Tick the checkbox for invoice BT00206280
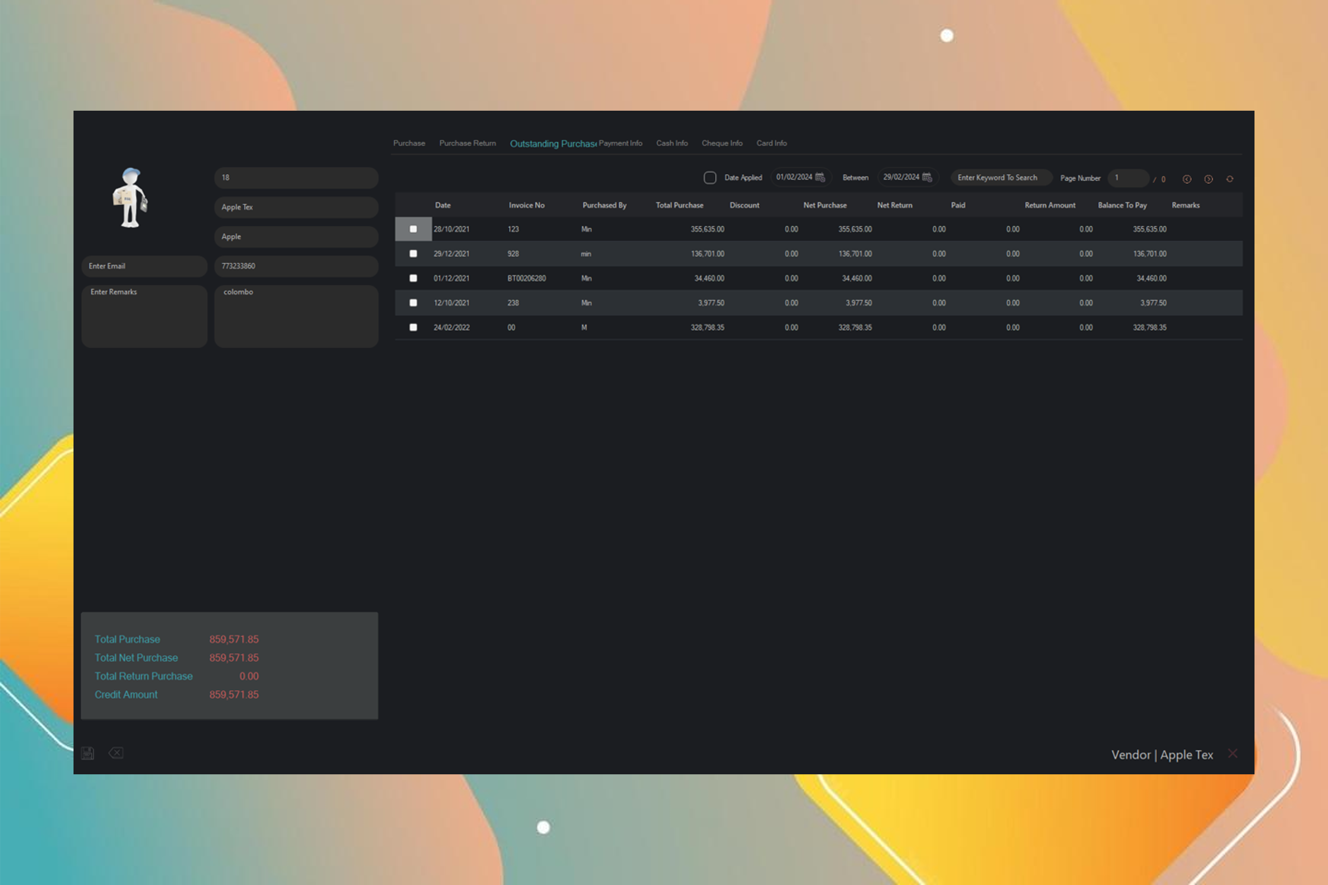The width and height of the screenshot is (1328, 885). point(413,278)
